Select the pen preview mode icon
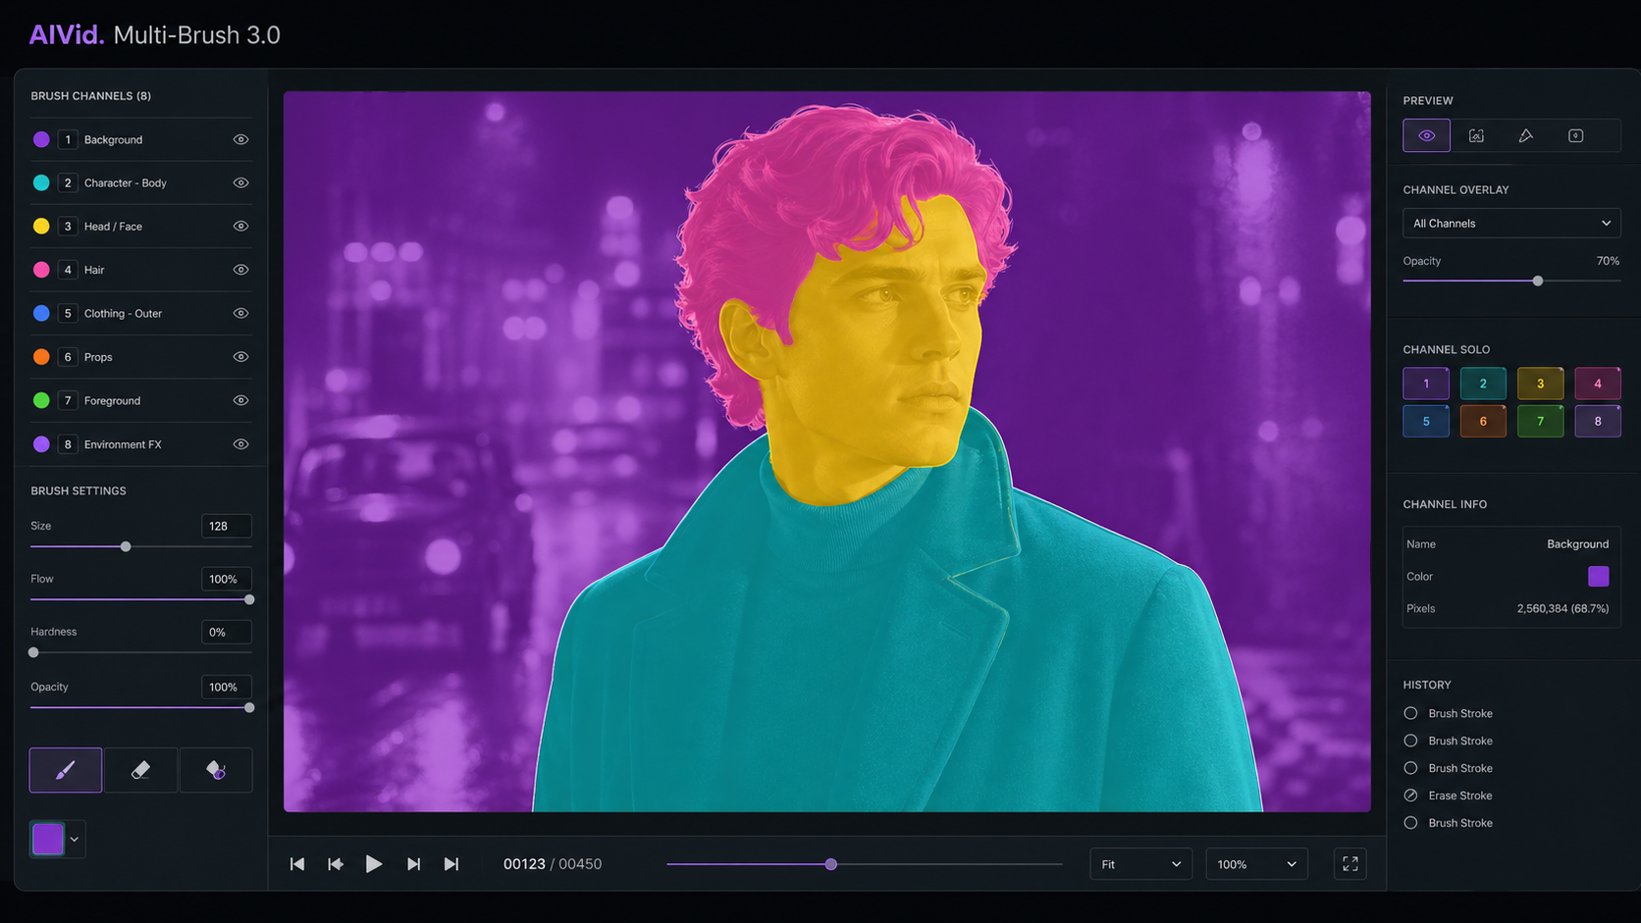Viewport: 1641px width, 923px height. click(1526, 135)
